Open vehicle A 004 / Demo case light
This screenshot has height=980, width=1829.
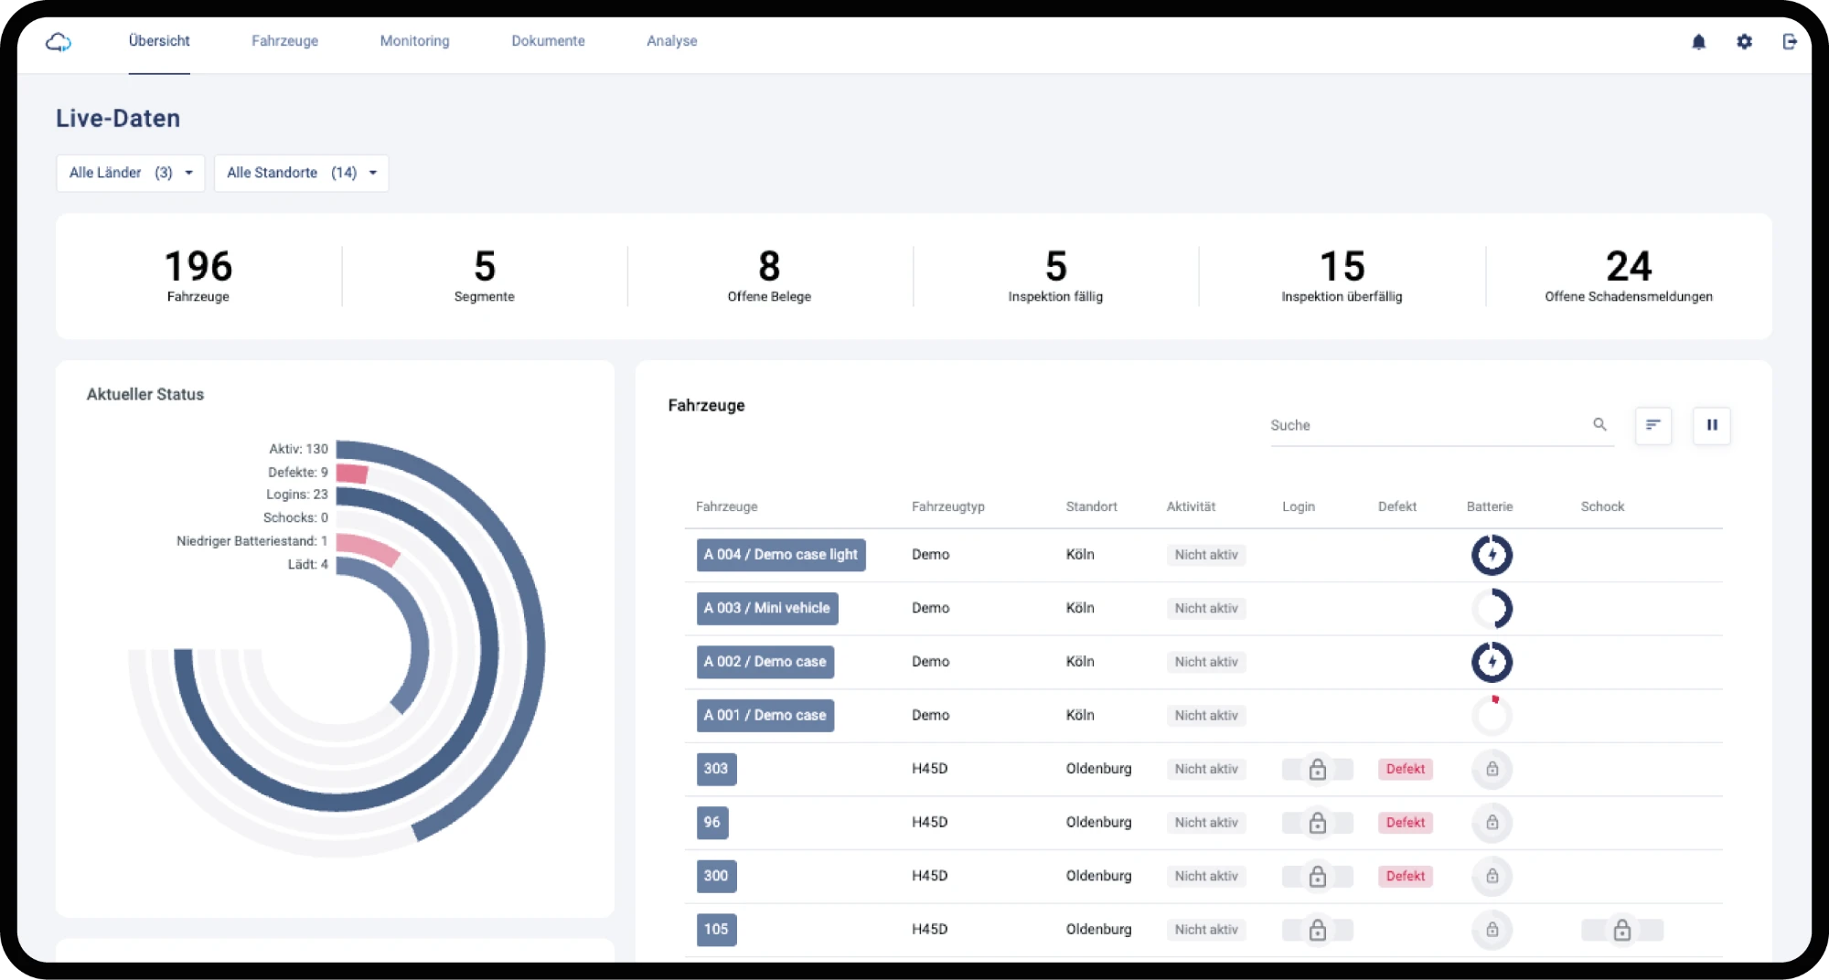(781, 555)
